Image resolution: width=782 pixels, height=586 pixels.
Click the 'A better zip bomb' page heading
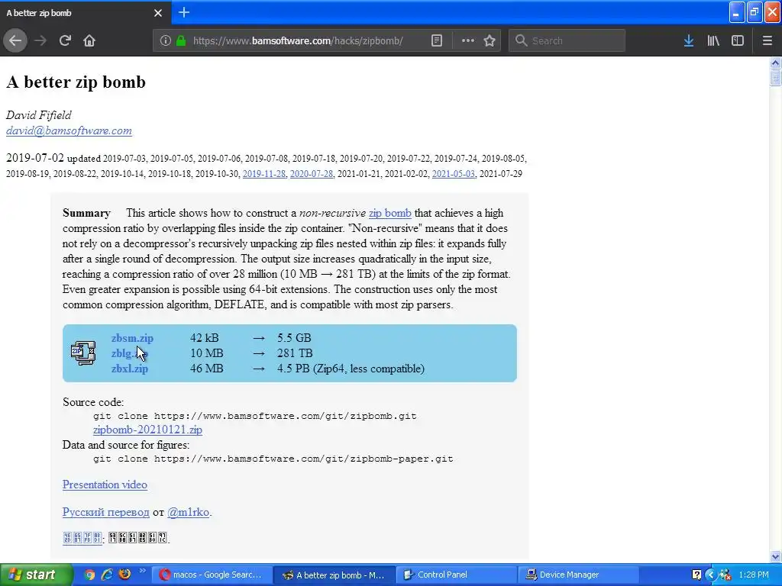click(76, 82)
